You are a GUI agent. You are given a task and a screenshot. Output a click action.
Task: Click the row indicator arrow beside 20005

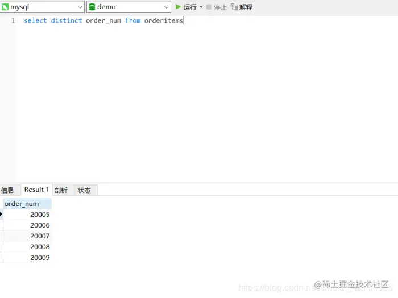(1, 215)
